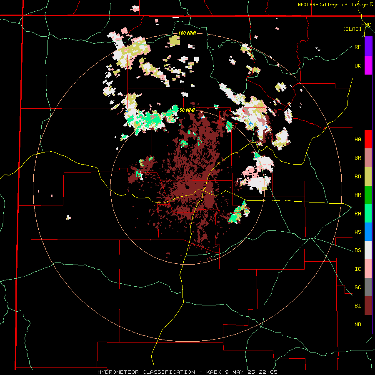Image resolution: width=375 pixels, height=375 pixels.
Task: Click the 'UK' legend label
Action: pyautogui.click(x=357, y=65)
